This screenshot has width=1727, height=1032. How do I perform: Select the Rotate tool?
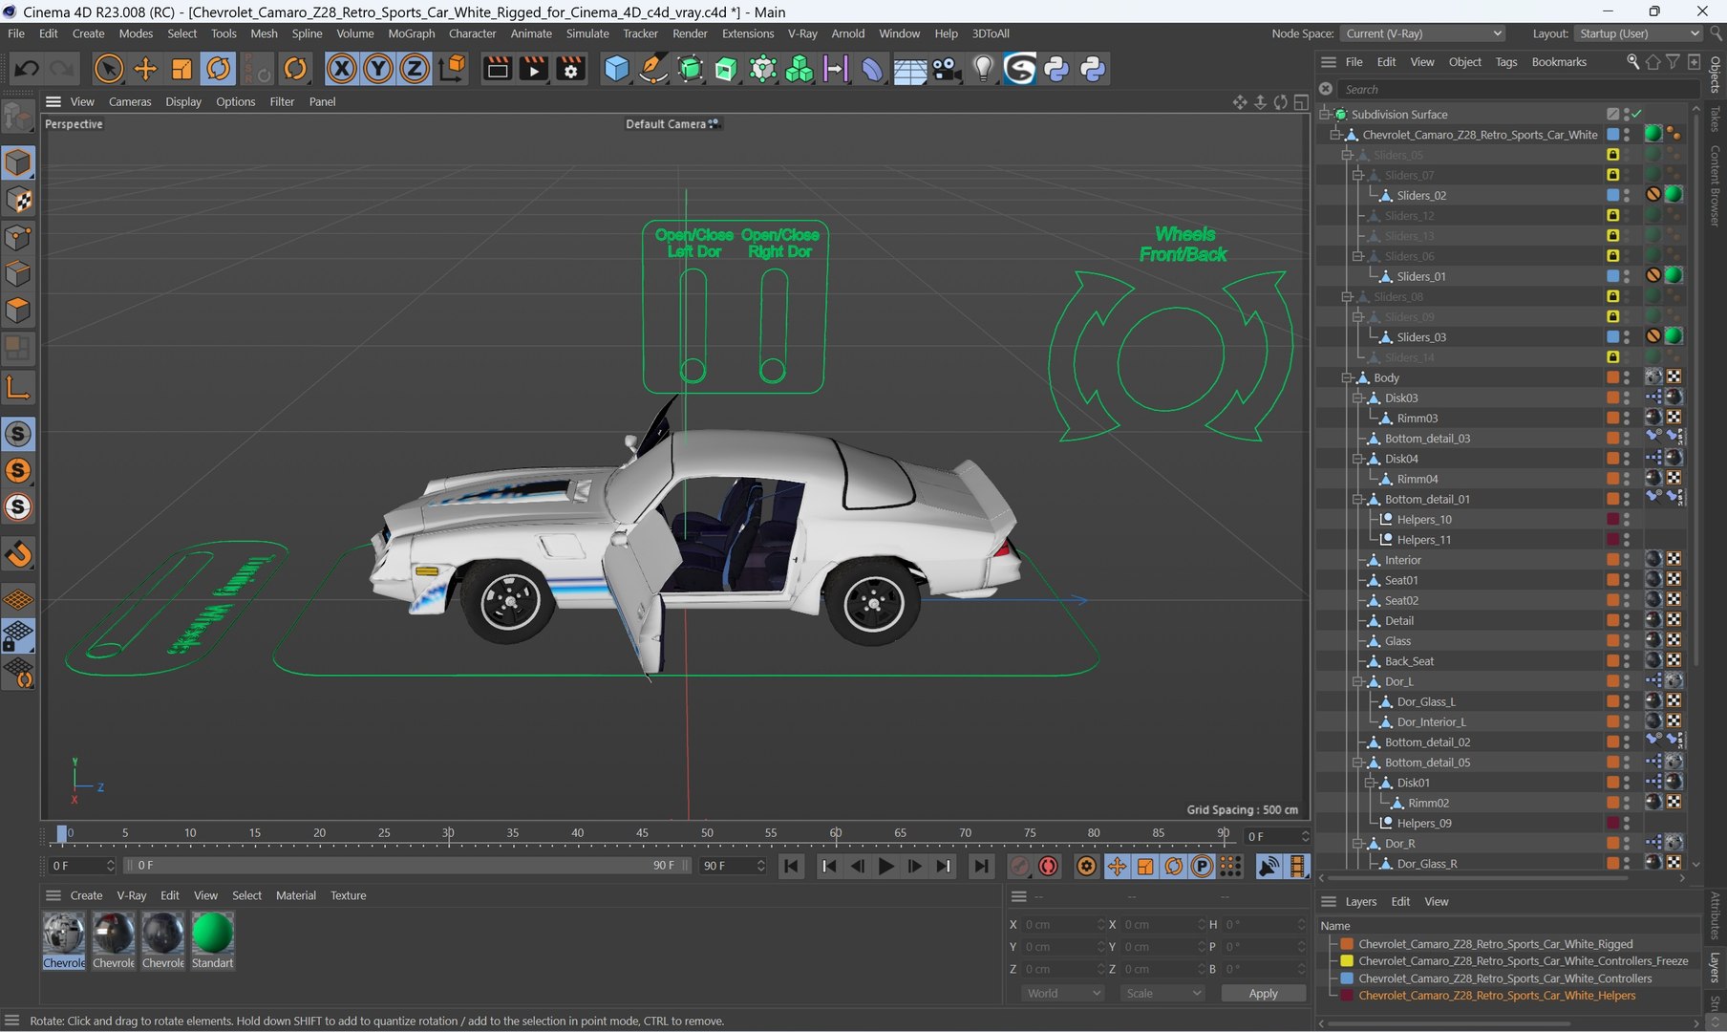tap(219, 69)
